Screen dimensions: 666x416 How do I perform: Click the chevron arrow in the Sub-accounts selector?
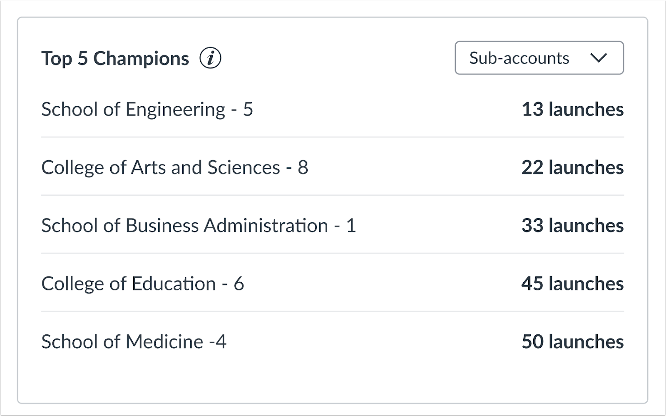(x=598, y=58)
